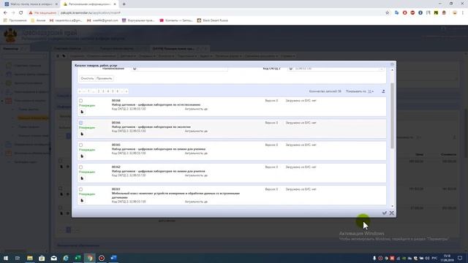Open document icon for Мобильный класс row

tap(82, 200)
